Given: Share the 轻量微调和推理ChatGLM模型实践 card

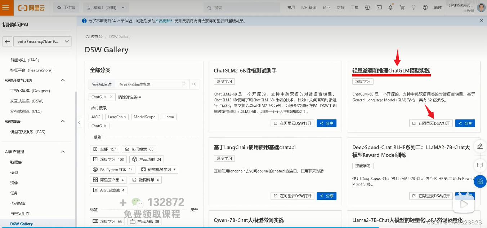Looking at the screenshot, I should (465, 123).
